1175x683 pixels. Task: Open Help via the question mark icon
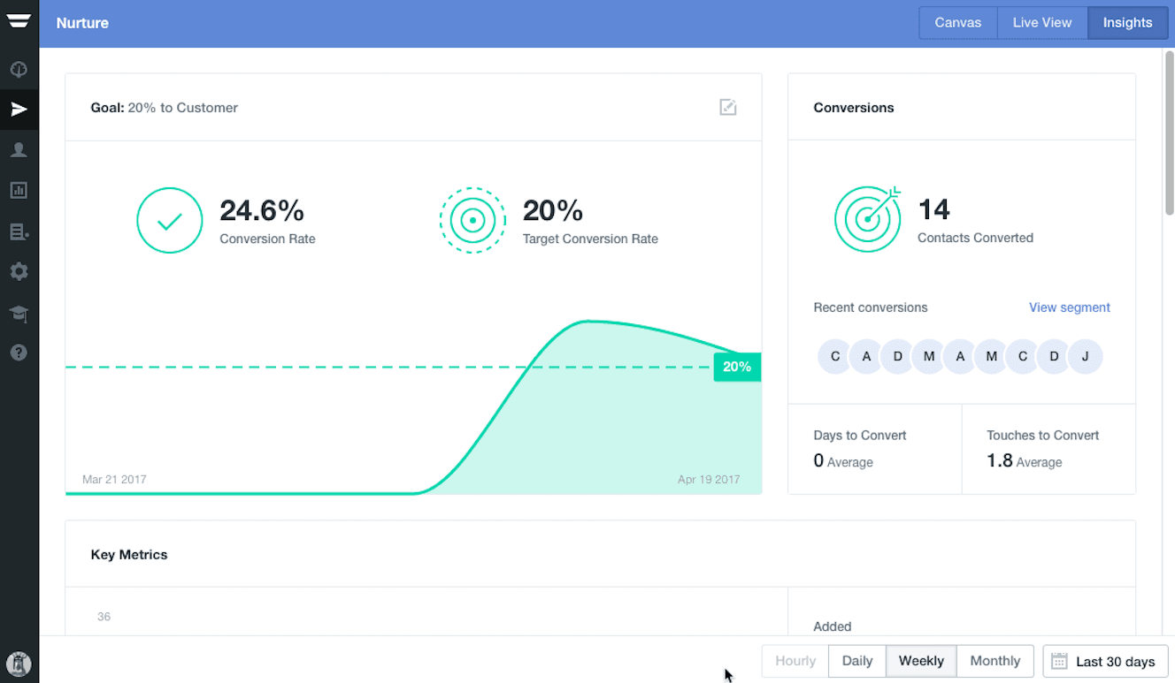point(19,353)
